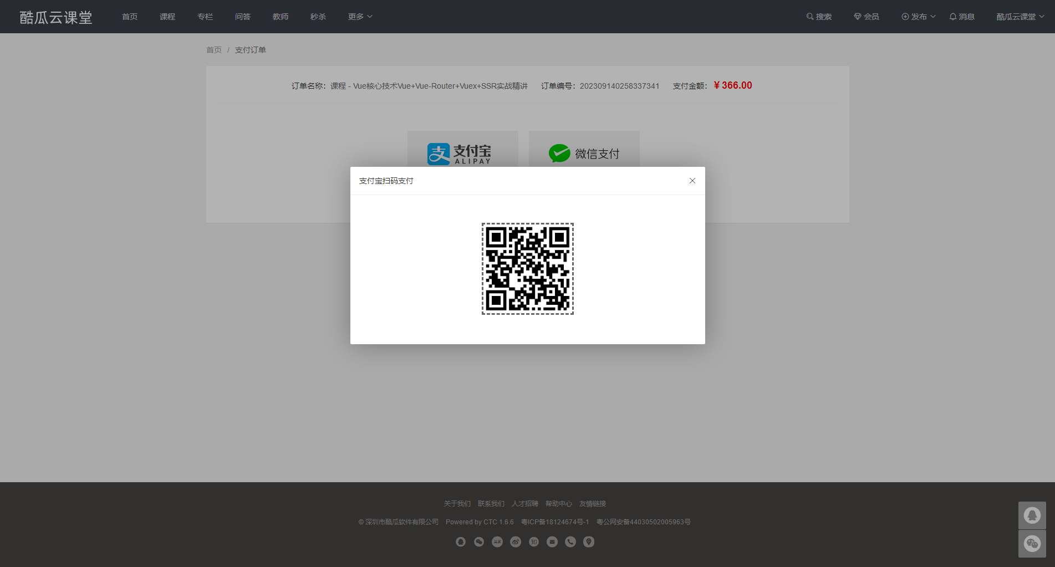This screenshot has width=1055, height=567.
Task: Click the 支付订单 breadcrumb text
Action: [x=251, y=50]
